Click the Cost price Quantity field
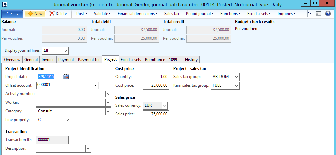 click(x=156, y=77)
